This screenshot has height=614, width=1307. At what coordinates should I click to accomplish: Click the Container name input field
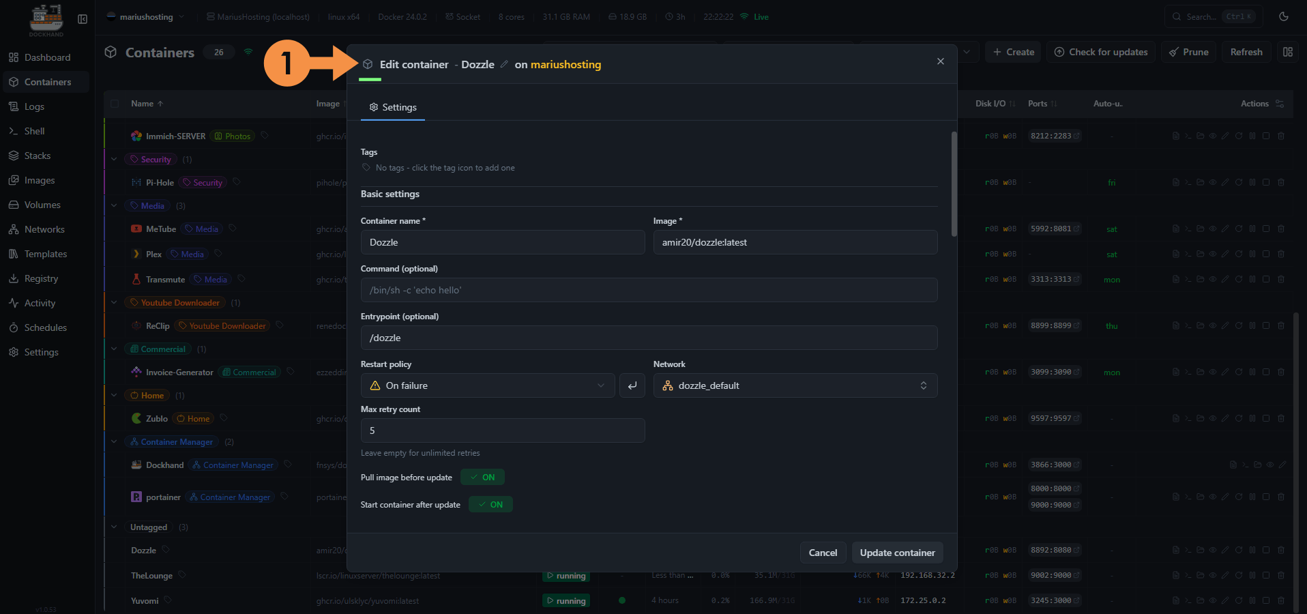click(503, 242)
